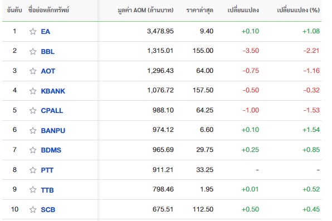Open the KBANK stock symbol link
This screenshot has height=221, width=332.
pos(53,91)
